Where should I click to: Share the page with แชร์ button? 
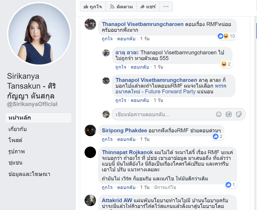click(148, 6)
